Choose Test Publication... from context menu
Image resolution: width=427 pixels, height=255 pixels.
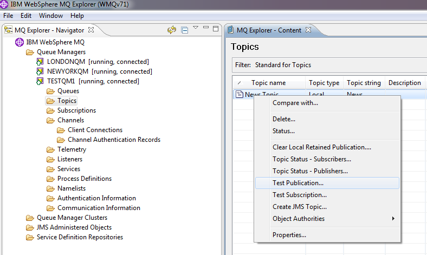(327, 183)
